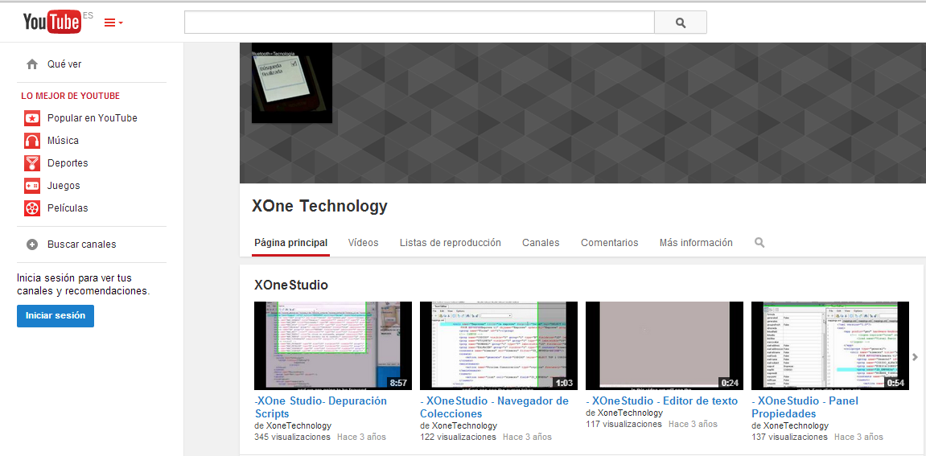Click the YouTube search input field
This screenshot has height=456, width=926.
pos(419,23)
